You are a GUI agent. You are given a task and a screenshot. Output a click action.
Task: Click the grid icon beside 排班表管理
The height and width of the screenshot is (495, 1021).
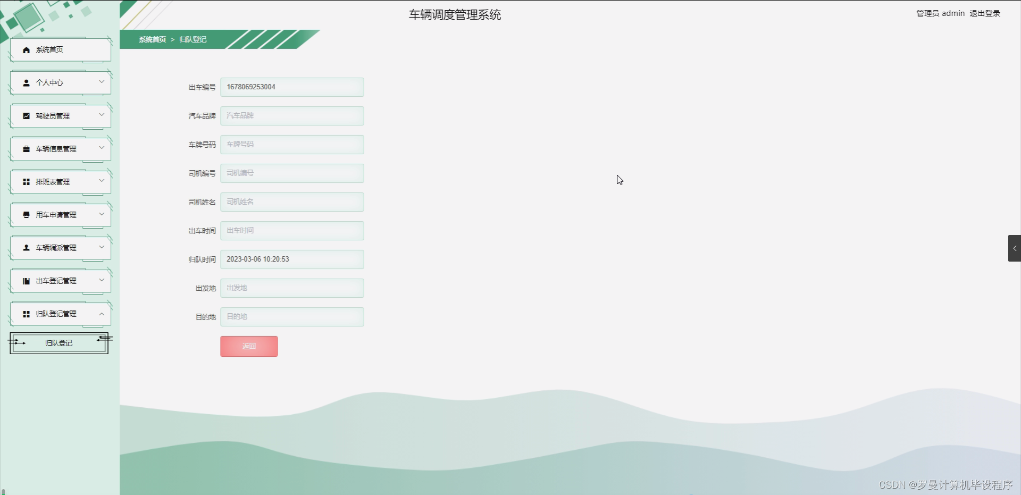27,182
